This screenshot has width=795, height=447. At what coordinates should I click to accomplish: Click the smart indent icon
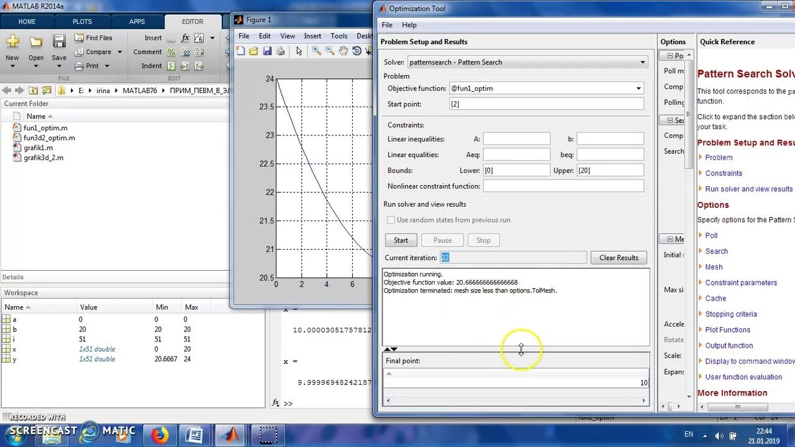coord(171,66)
